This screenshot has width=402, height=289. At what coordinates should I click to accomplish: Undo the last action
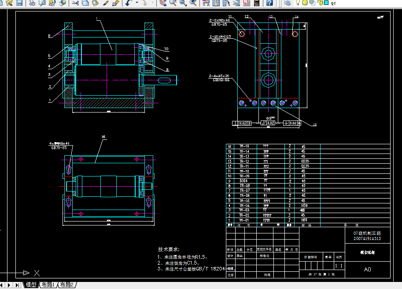(x=129, y=3)
